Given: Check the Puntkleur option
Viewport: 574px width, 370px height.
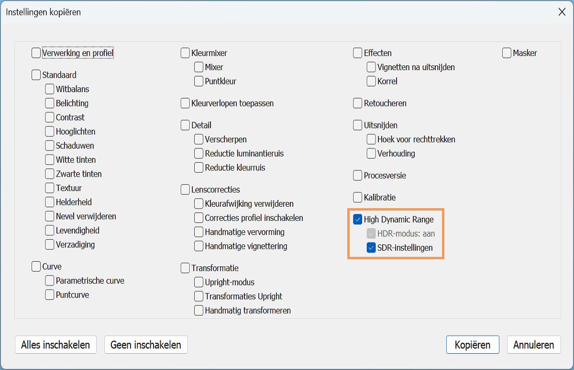Looking at the screenshot, I should [x=199, y=81].
